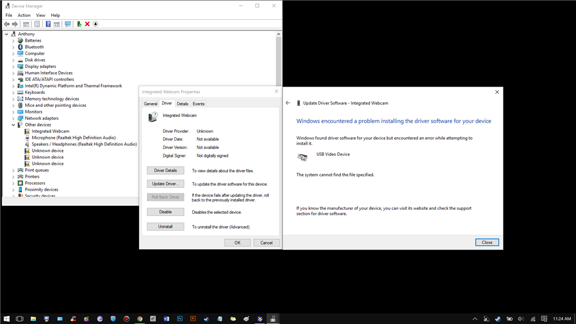Collapse the Anthony root node
Screen dimensions: 576x324
(x=7, y=34)
